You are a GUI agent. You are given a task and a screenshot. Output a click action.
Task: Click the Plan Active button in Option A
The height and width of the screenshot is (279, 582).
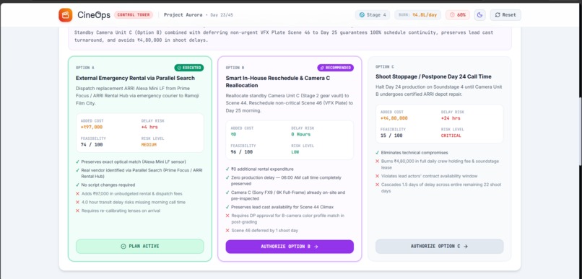[140, 246]
